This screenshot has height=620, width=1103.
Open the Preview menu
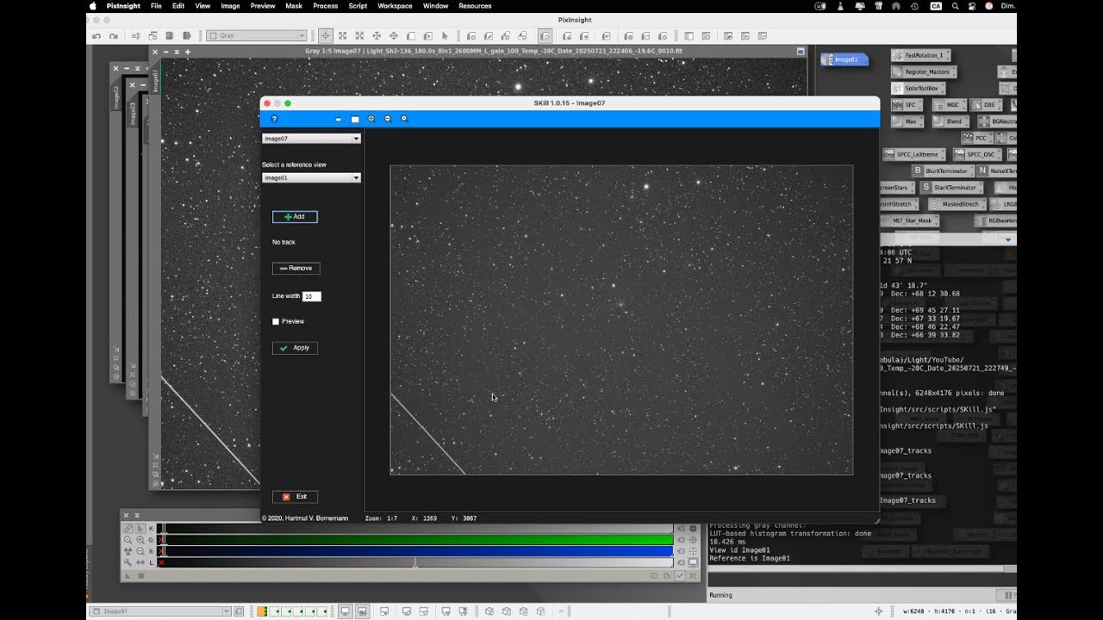(263, 6)
